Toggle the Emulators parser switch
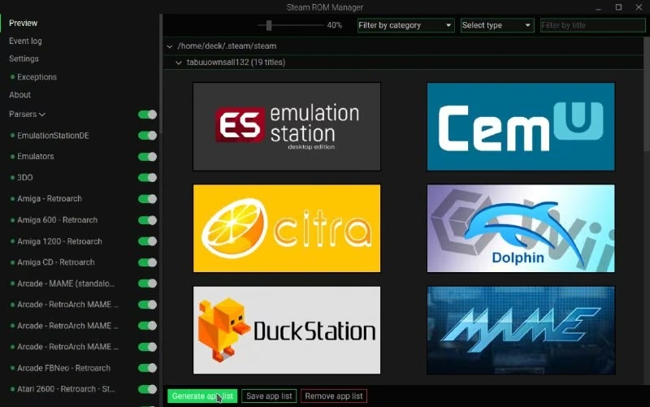 147,157
